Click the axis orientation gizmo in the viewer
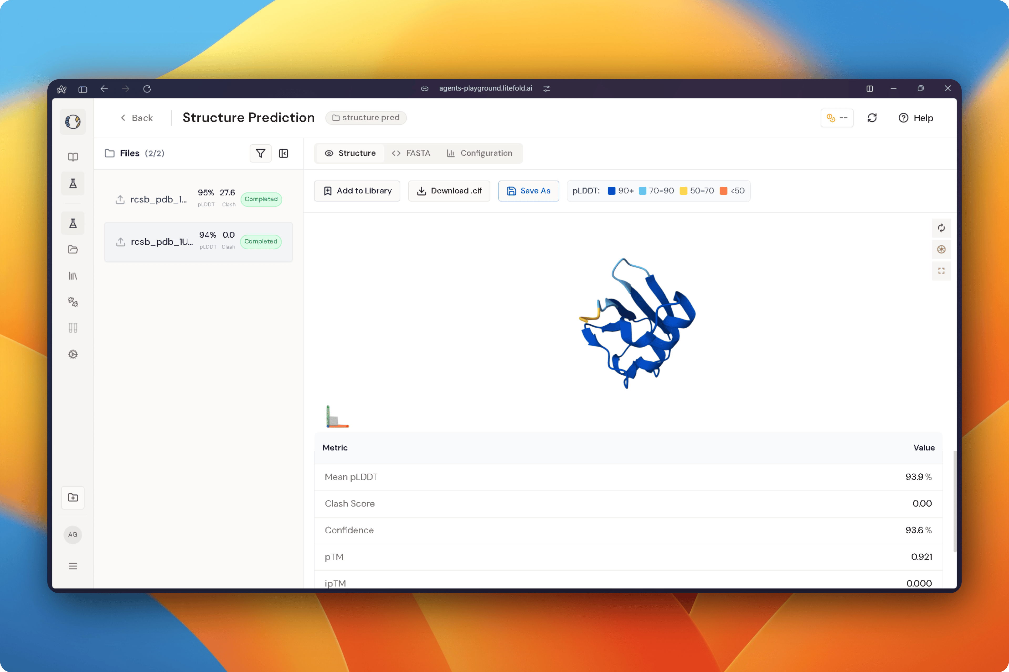The image size is (1009, 672). tap(338, 417)
